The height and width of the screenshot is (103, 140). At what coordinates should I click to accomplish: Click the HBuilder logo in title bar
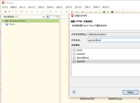[x=3, y=3]
